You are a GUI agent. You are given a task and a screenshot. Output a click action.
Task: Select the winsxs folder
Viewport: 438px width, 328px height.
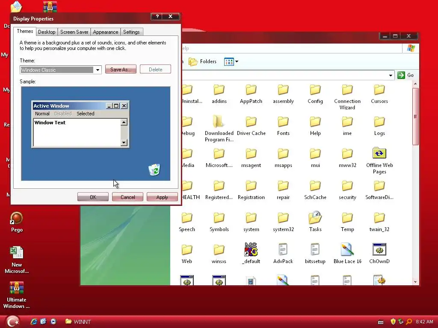219,255
